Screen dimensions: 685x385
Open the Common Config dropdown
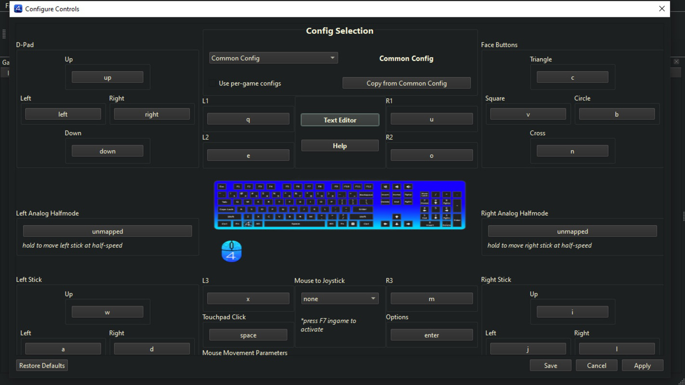pos(273,58)
